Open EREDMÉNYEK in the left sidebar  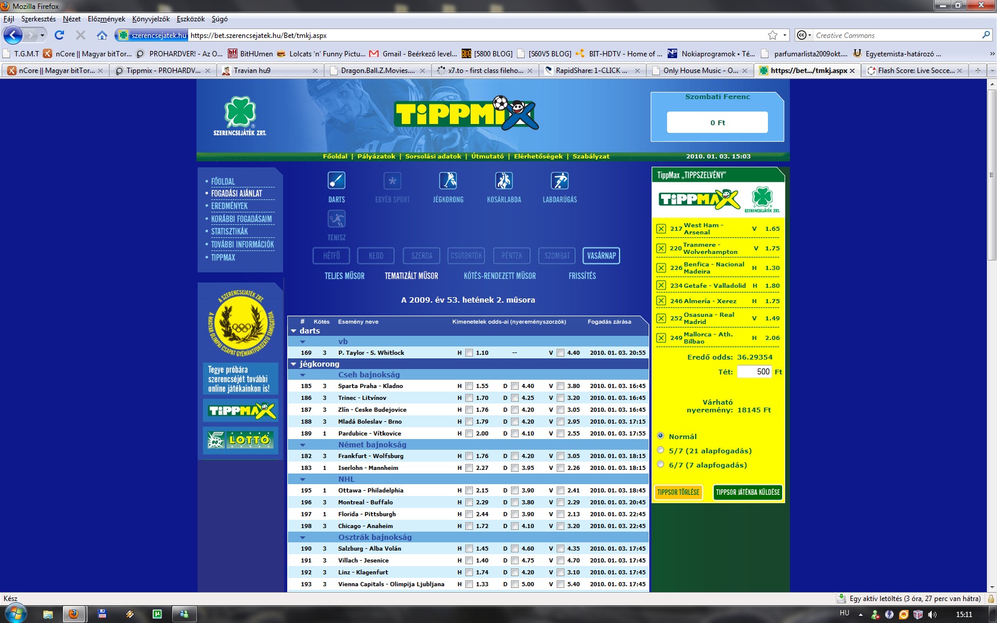pyautogui.click(x=230, y=206)
